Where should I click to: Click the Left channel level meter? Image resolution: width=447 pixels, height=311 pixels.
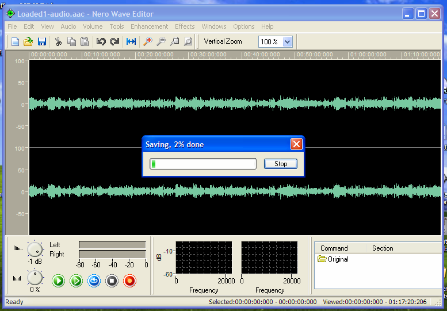tap(112, 245)
